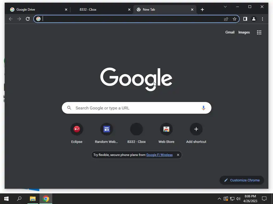Open the Windows Start menu
The image size is (273, 204).
click(x=6, y=199)
